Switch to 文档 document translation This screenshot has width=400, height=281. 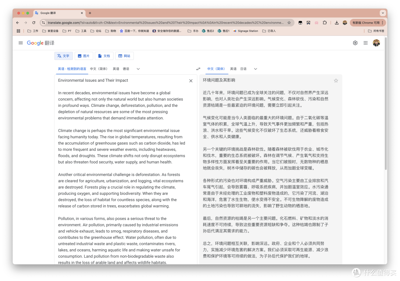click(x=104, y=56)
